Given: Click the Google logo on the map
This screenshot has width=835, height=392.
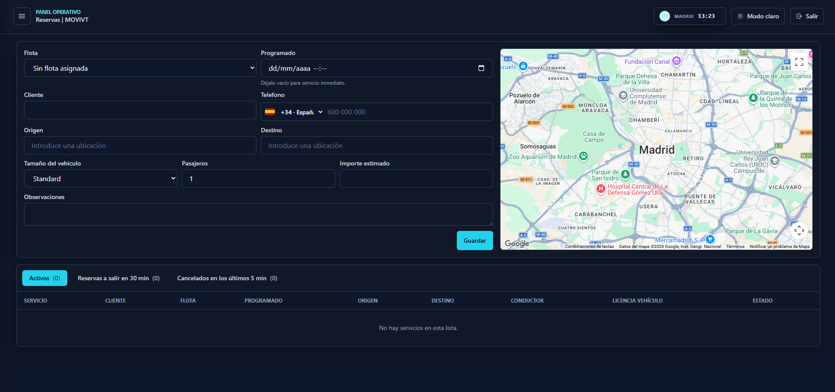Looking at the screenshot, I should (x=517, y=244).
